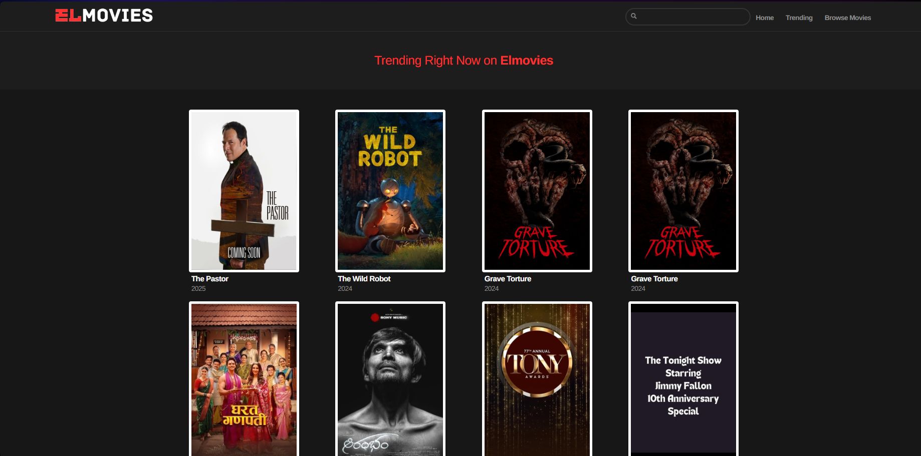Viewport: 921px width, 456px height.
Task: Click the 'Grave Torture' title next to 'The Wild Robot' title
Action: (x=508, y=279)
